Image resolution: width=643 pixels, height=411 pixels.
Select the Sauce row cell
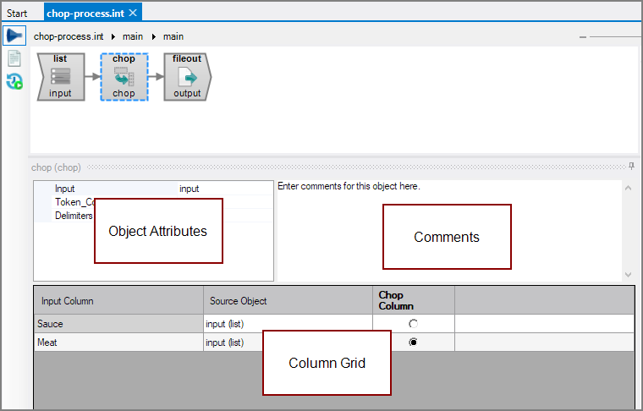(119, 324)
